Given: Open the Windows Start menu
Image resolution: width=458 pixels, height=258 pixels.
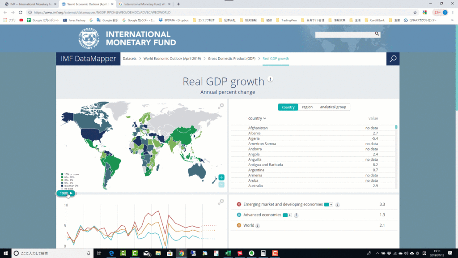Looking at the screenshot, I should click(x=5, y=253).
